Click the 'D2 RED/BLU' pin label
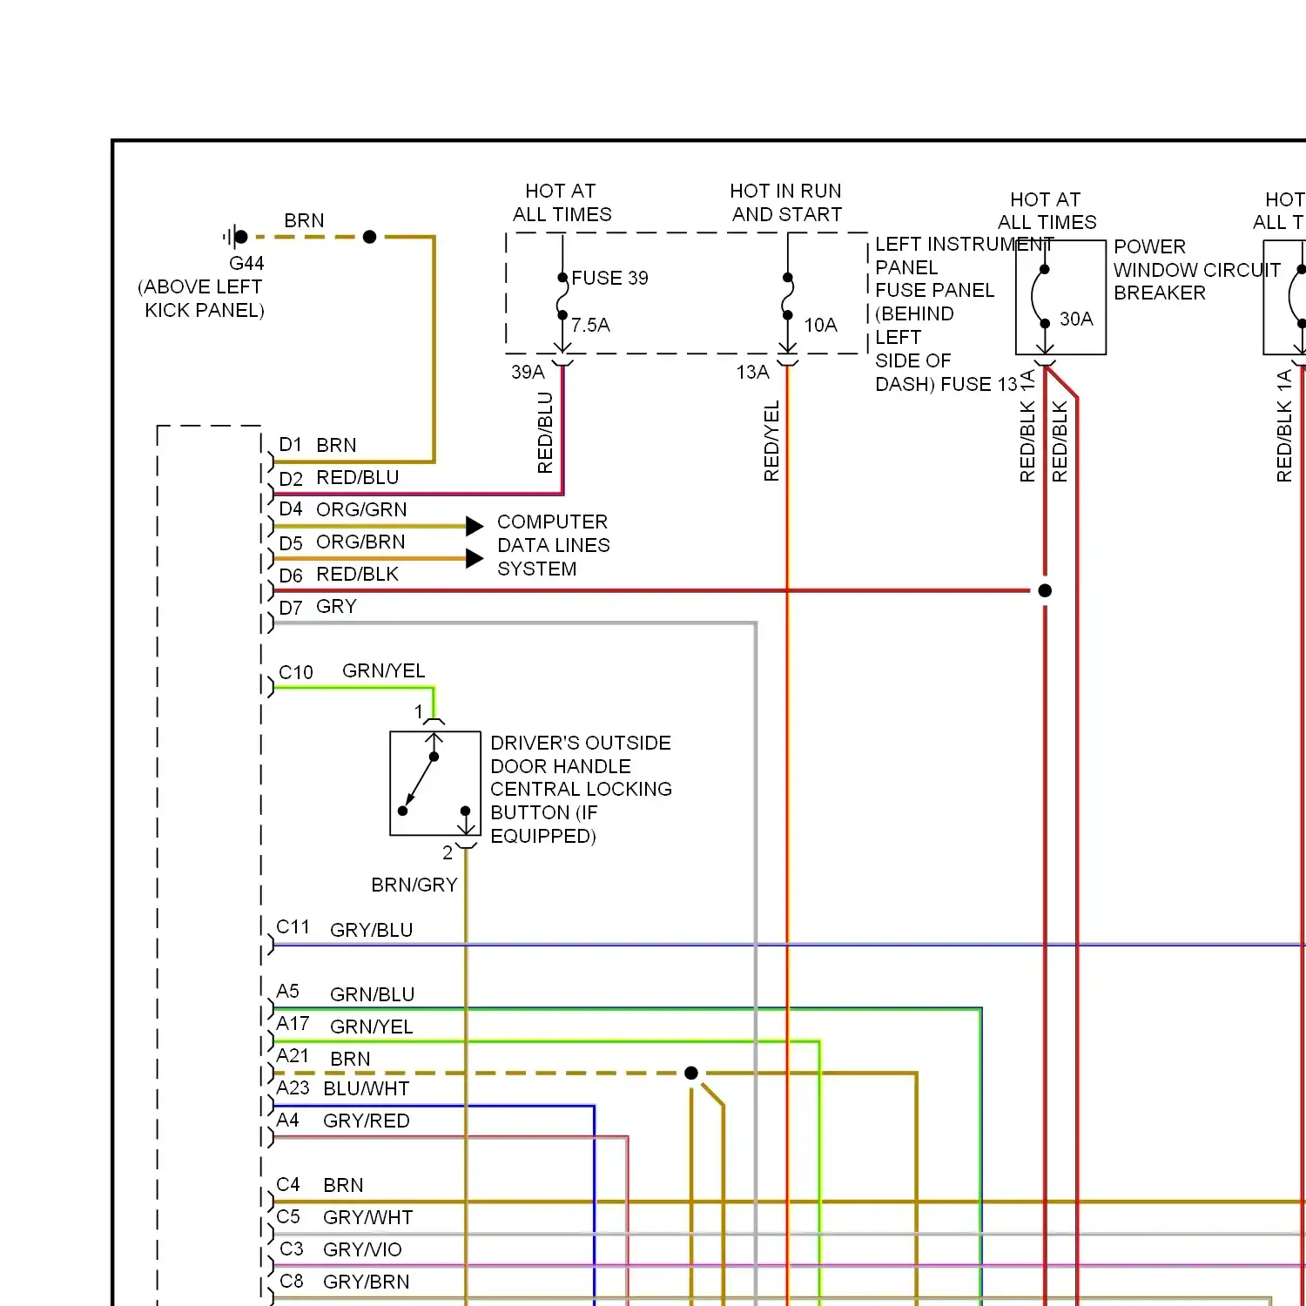Screen dimensions: 1306x1306 (338, 478)
